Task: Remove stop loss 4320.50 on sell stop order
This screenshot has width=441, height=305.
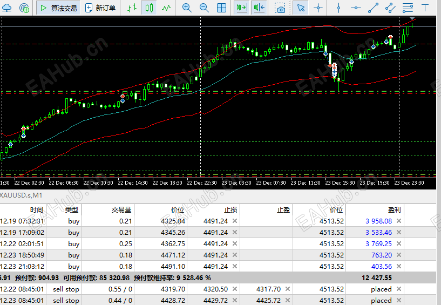Action: 235,289
